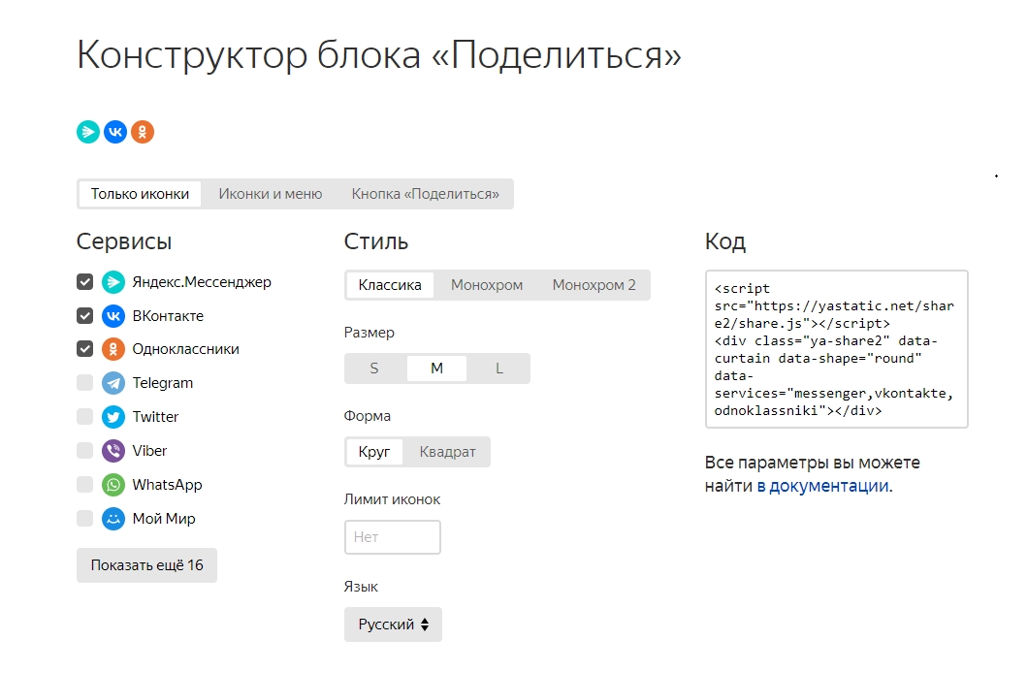Click the Одноклассники icon in the services list
This screenshot has height=673, width=1028.
pos(113,349)
